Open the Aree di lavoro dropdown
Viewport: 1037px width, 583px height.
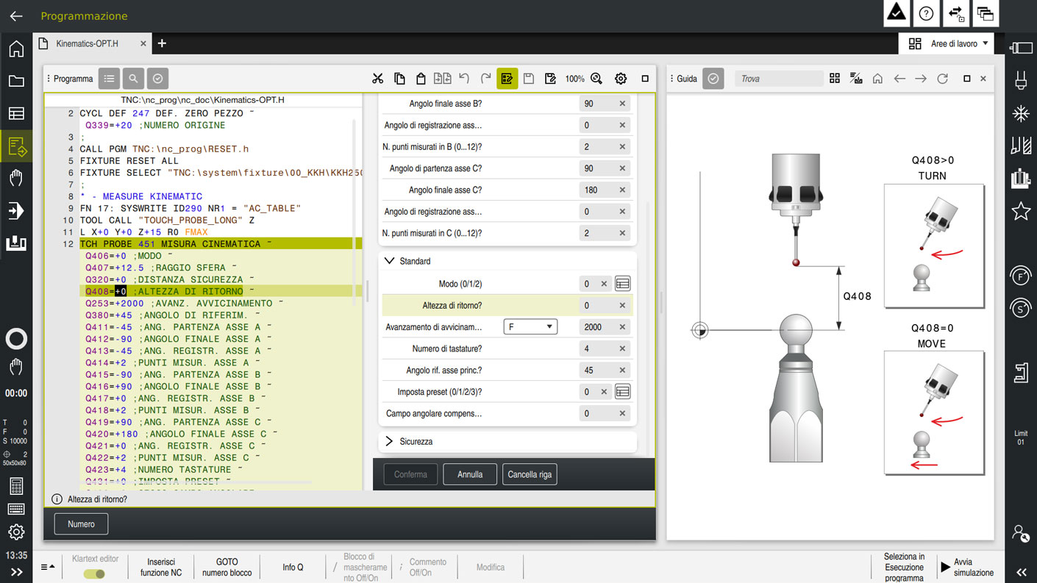tap(947, 44)
